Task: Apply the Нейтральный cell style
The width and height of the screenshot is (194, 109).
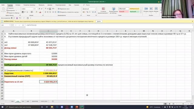Action: click(x=134, y=9)
